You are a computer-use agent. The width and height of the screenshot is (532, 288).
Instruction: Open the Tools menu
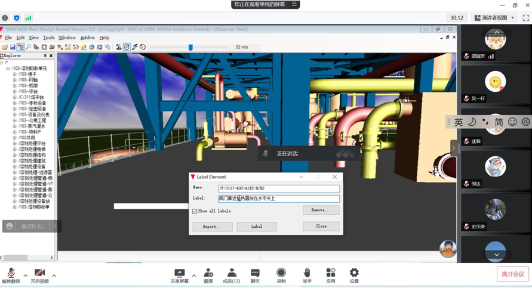pos(48,38)
